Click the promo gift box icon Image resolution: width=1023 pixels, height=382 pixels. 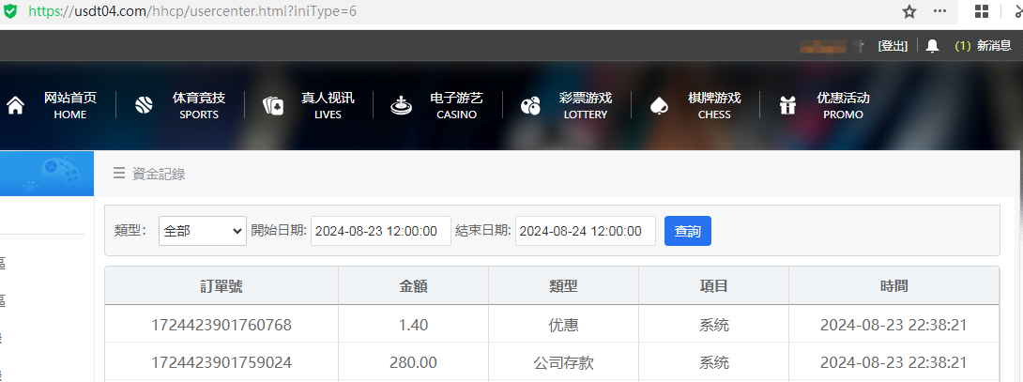pyautogui.click(x=787, y=105)
